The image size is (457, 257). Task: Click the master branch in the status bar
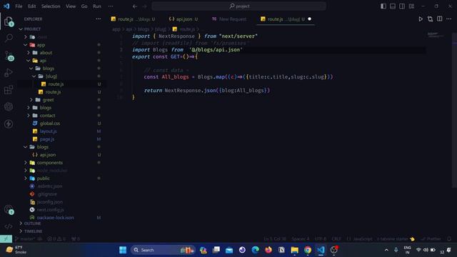(26, 238)
